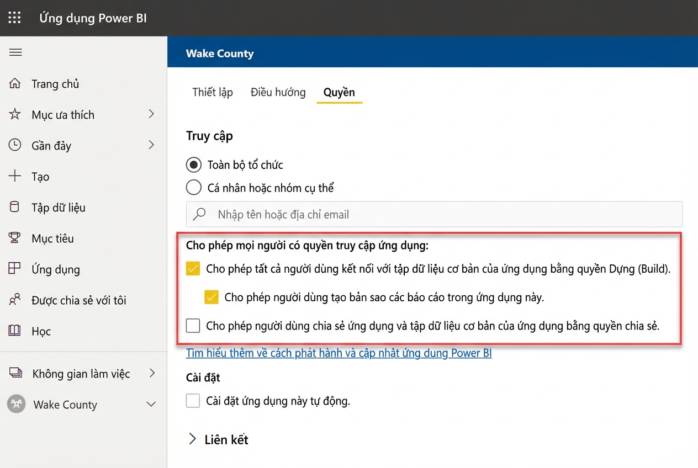Switch to the Thiết lập tab
This screenshot has width=698, height=468.
[x=213, y=92]
